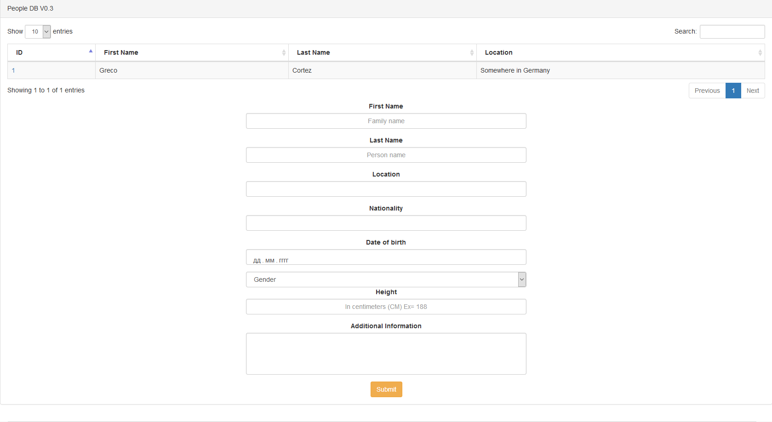Go to the Next page
Screen dimensions: 772x422
[x=752, y=91]
